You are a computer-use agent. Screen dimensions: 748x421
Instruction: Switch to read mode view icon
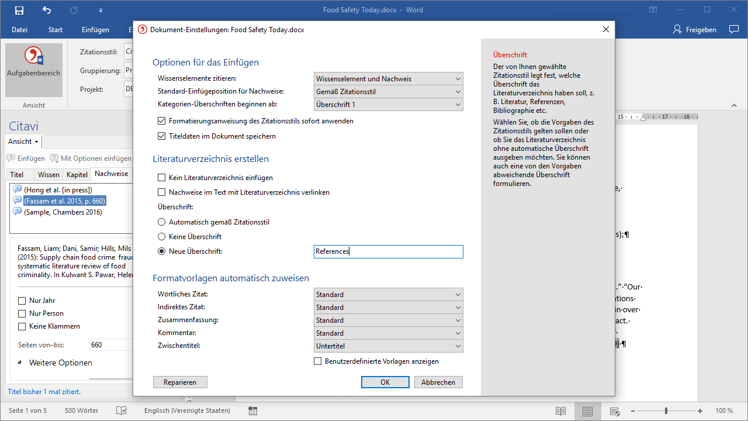click(x=560, y=411)
